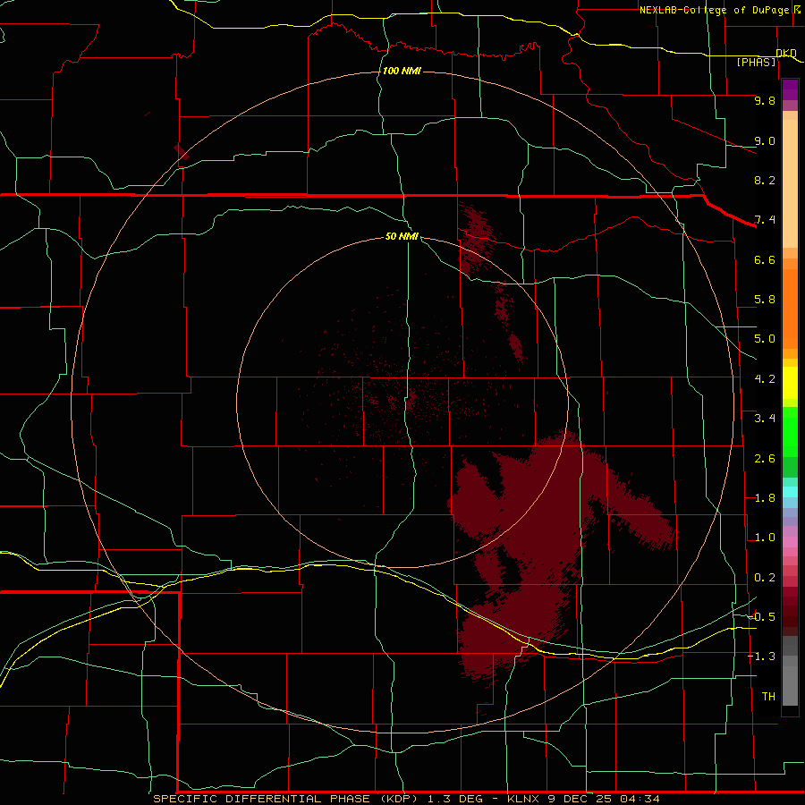
Task: Click the DKD product label
Action: click(786, 53)
